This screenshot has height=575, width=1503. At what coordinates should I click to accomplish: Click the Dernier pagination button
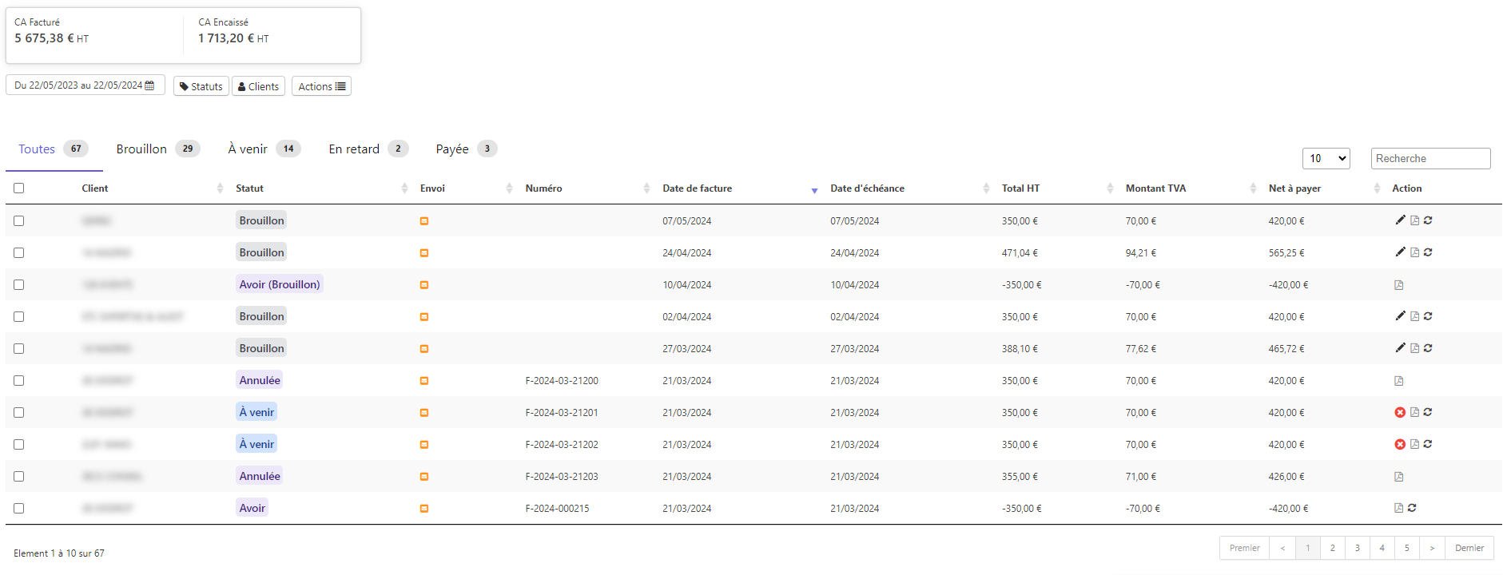tap(1469, 548)
